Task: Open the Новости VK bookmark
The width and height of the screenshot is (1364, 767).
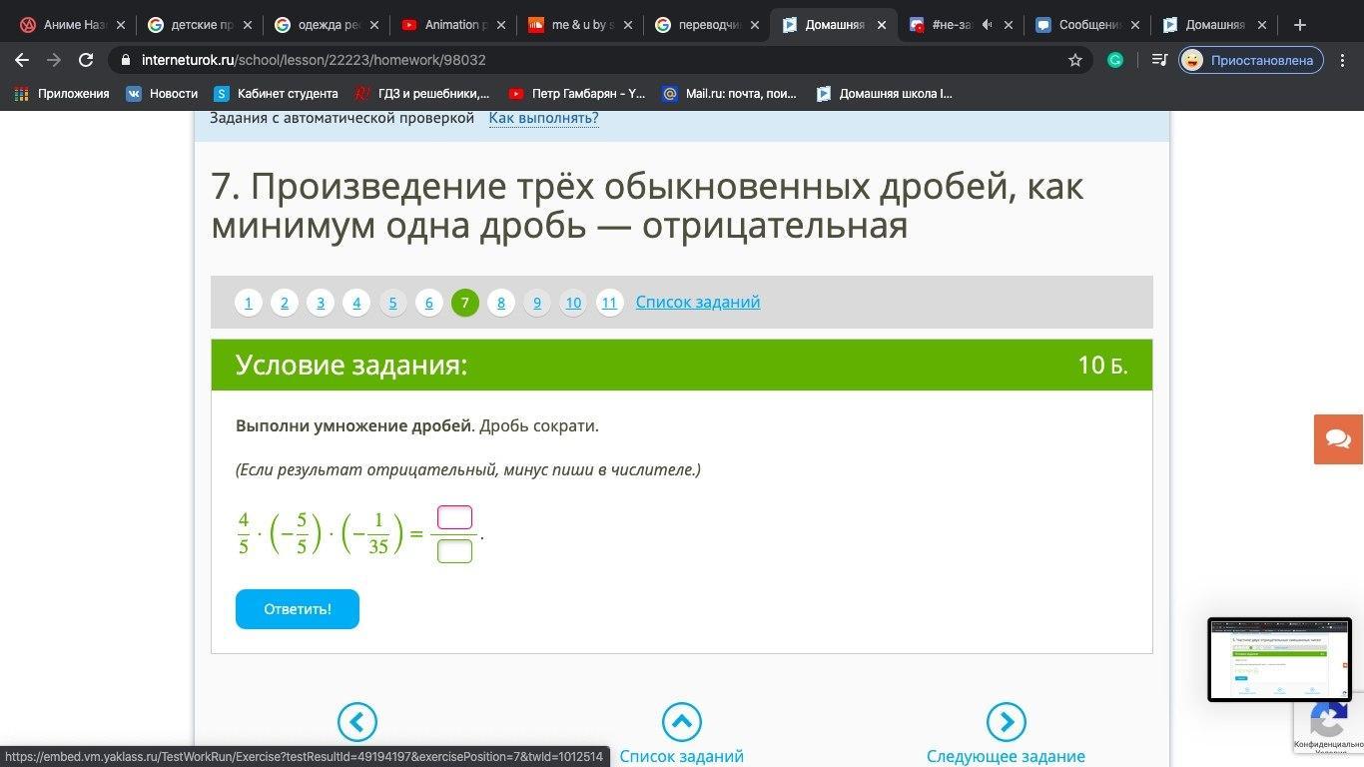Action: (162, 94)
